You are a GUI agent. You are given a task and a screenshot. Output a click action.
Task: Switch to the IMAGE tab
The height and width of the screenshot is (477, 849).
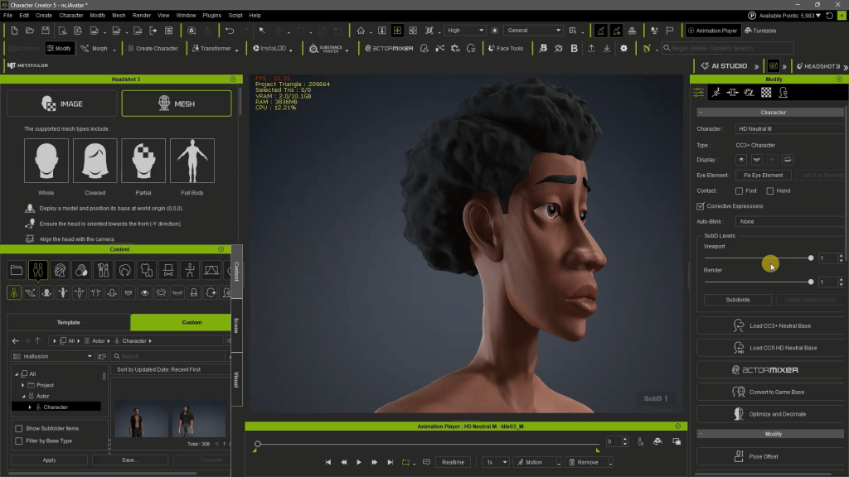tap(61, 104)
